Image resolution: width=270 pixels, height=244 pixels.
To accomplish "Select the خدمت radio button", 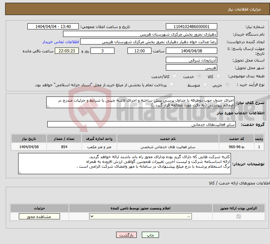I will [x=199, y=76].
